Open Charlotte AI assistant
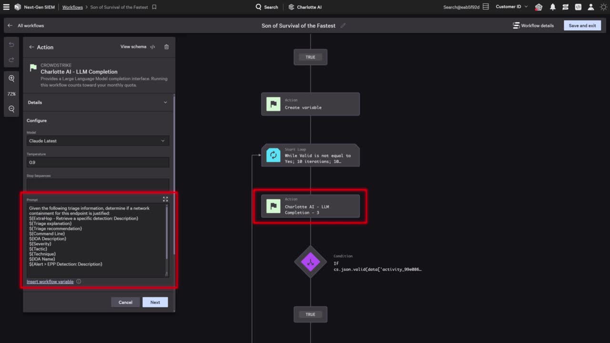 click(305, 7)
